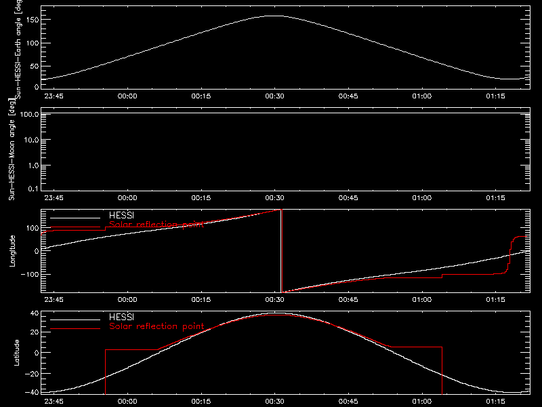
Task: Select the Latitude axis title
Action: point(16,353)
